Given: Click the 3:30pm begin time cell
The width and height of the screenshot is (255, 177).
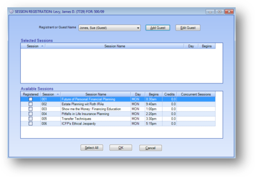Looking at the screenshot, I should (x=154, y=119).
